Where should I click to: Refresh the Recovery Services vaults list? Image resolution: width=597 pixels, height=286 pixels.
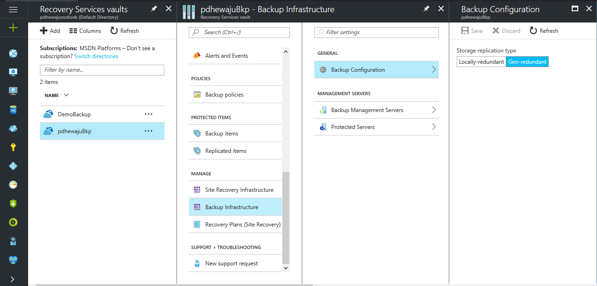(x=124, y=30)
